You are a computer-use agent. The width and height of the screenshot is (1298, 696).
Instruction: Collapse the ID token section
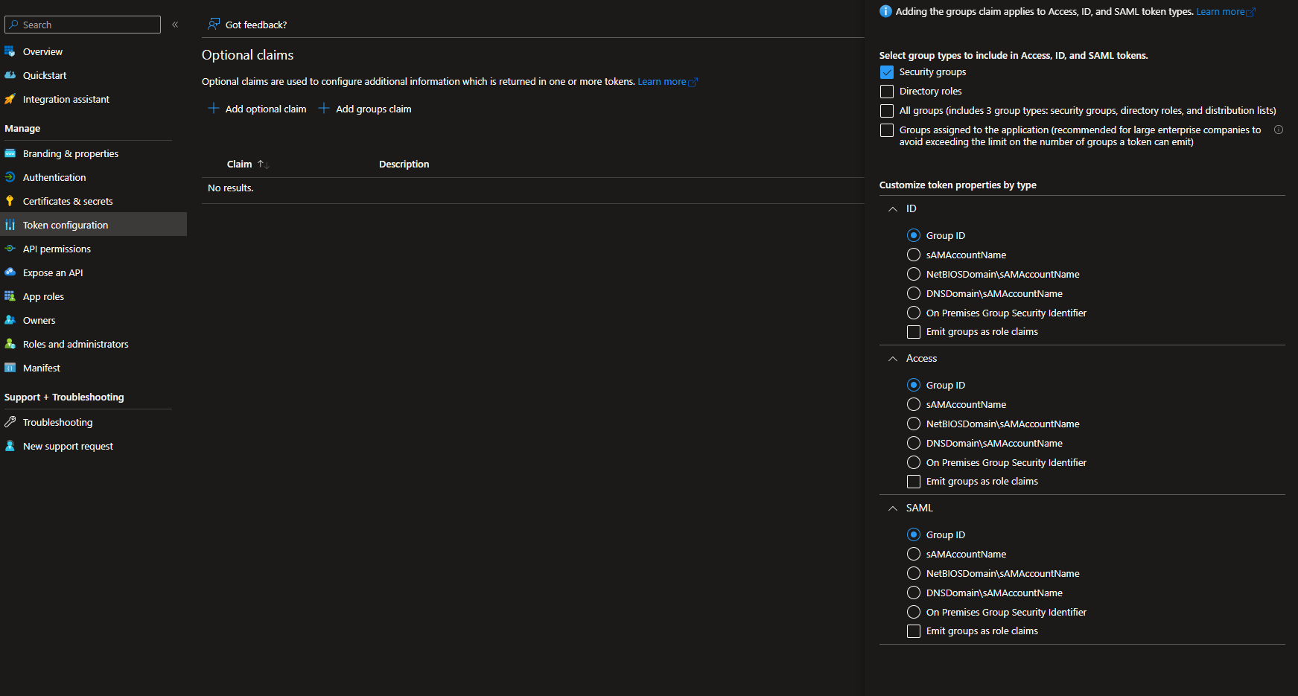(x=893, y=209)
